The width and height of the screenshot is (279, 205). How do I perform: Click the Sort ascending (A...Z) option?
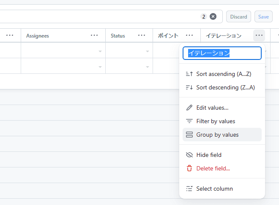(223, 74)
